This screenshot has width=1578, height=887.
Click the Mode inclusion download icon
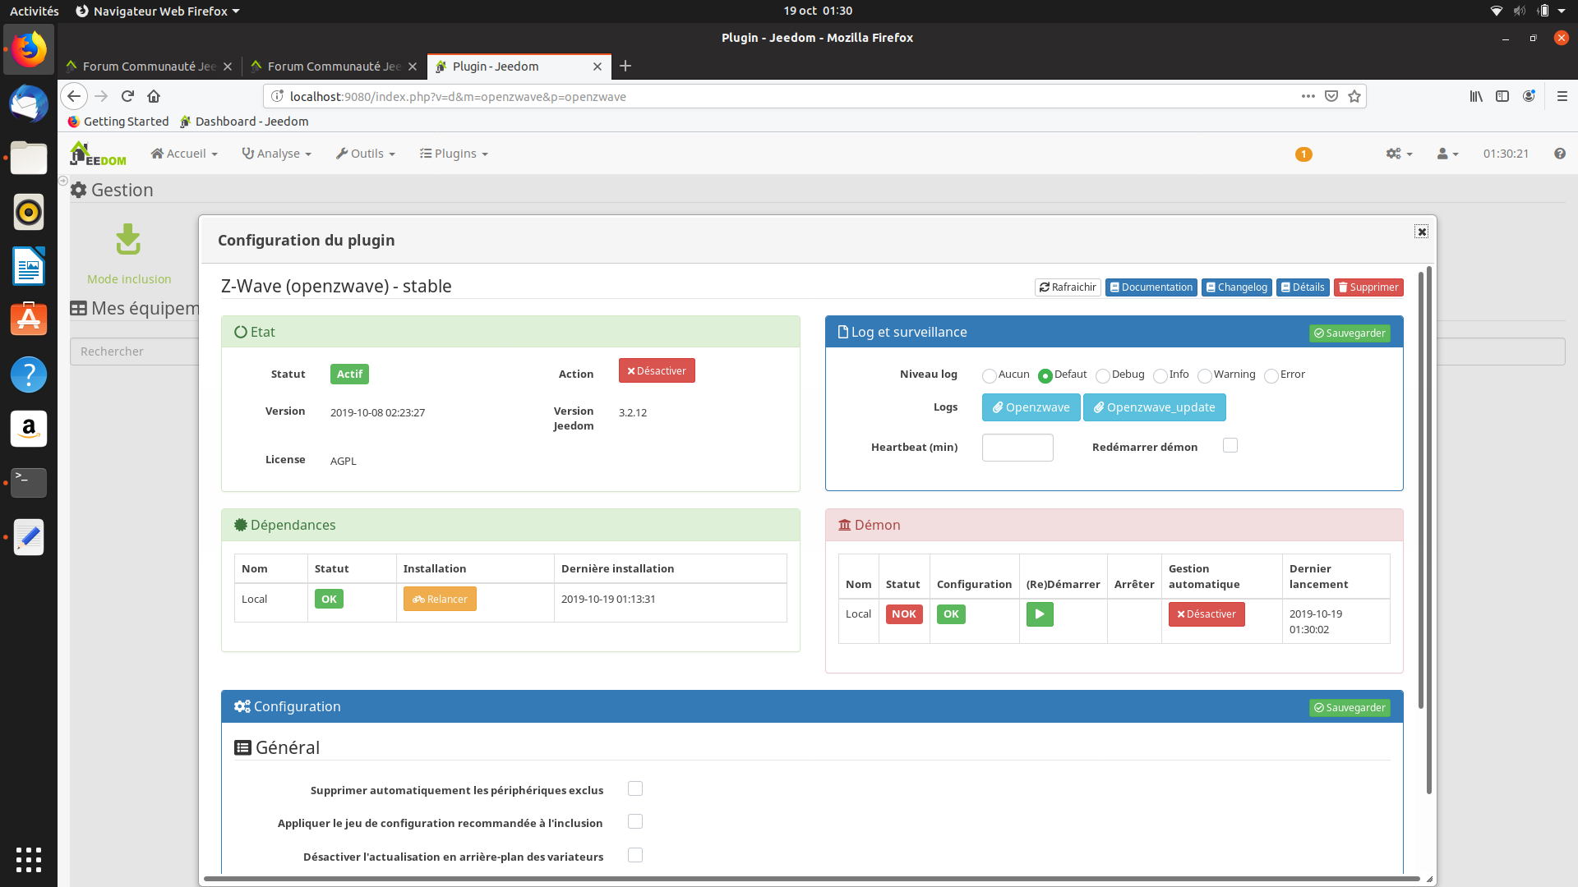tap(128, 239)
